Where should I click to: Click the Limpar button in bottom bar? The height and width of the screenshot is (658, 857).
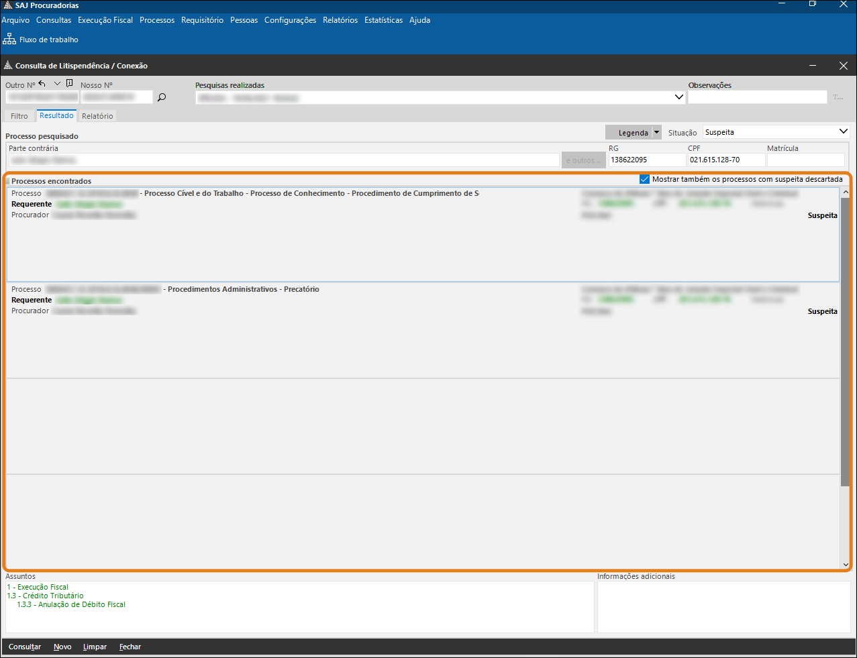point(95,647)
